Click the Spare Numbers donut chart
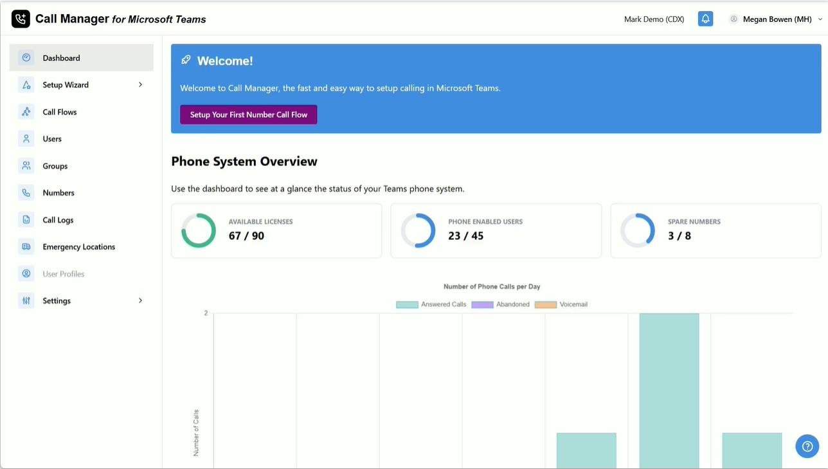The width and height of the screenshot is (828, 469). click(638, 230)
